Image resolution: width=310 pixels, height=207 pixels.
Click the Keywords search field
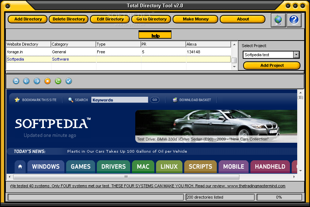pyautogui.click(x=120, y=100)
